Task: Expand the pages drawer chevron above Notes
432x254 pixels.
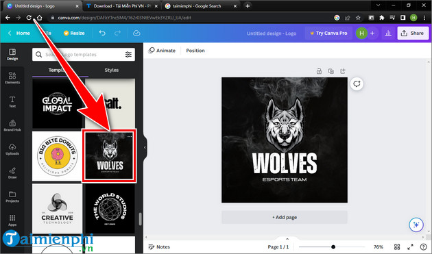Action: point(287,239)
